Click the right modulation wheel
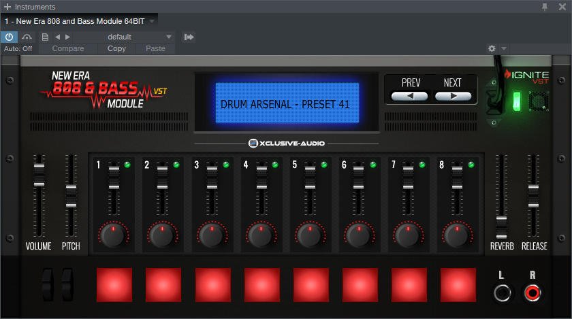Screen dimensions: 572x319 pyautogui.click(x=67, y=285)
